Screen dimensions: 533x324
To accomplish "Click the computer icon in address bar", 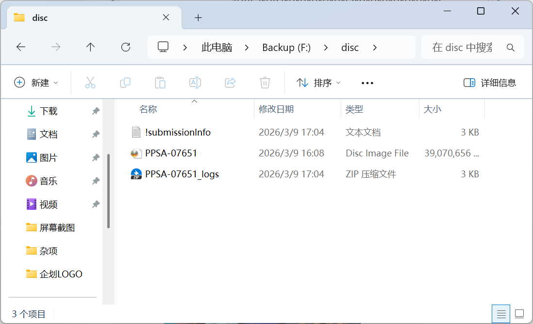I will (163, 47).
